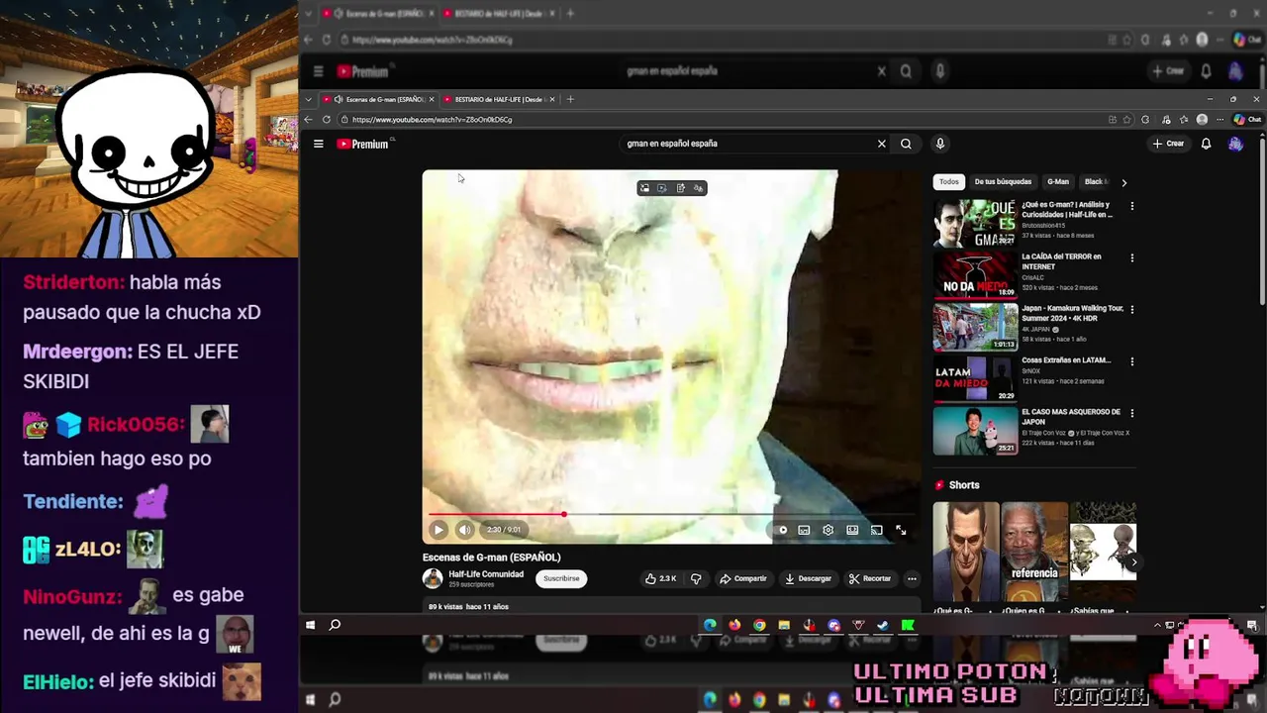Click the red progress scrubber handle
The height and width of the screenshot is (713, 1267).
(564, 514)
